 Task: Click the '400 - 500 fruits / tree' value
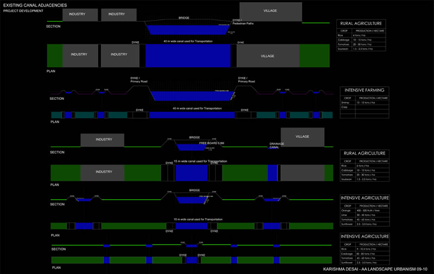[x=368, y=211]
